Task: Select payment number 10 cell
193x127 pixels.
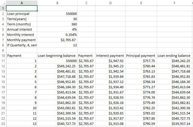Action: point(22,108)
